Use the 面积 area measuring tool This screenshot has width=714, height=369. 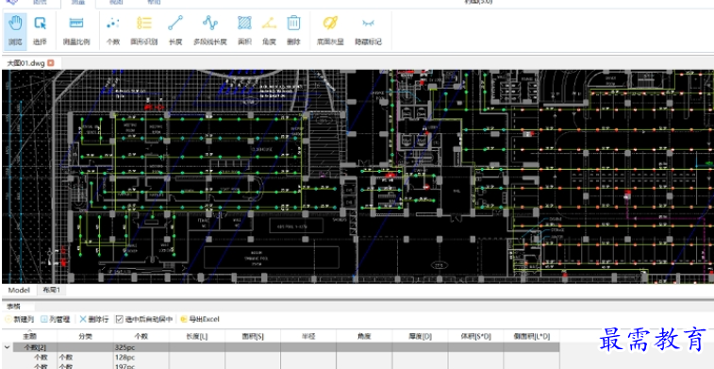(x=244, y=30)
